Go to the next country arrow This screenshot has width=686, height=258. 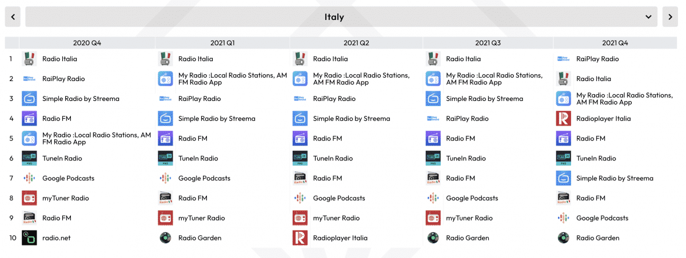tap(670, 17)
